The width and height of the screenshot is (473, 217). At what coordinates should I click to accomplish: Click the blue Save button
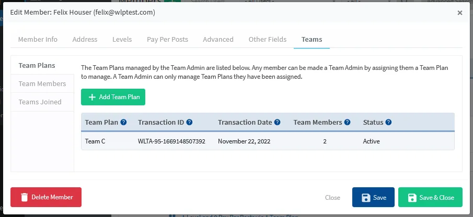click(x=373, y=197)
